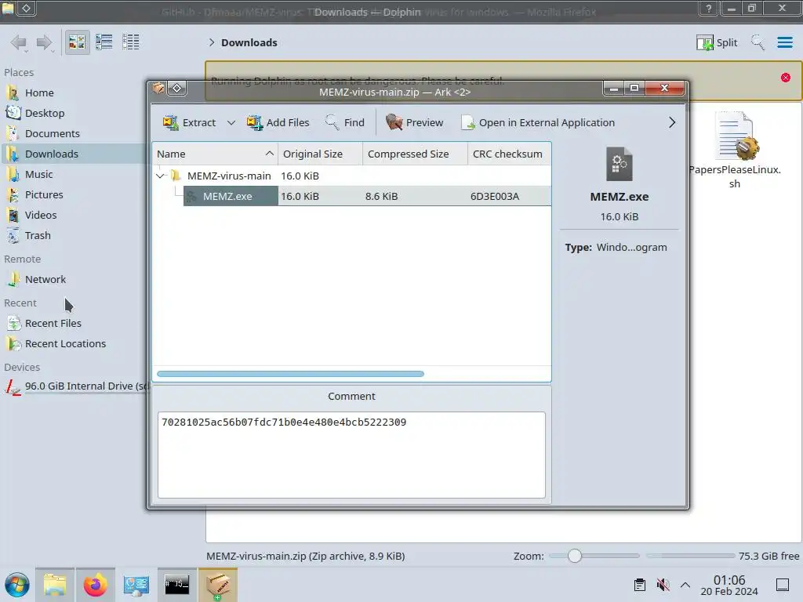Screen dimensions: 803x602
Task: Toggle Dolphin keep-above pin in title bar
Action: point(27,8)
